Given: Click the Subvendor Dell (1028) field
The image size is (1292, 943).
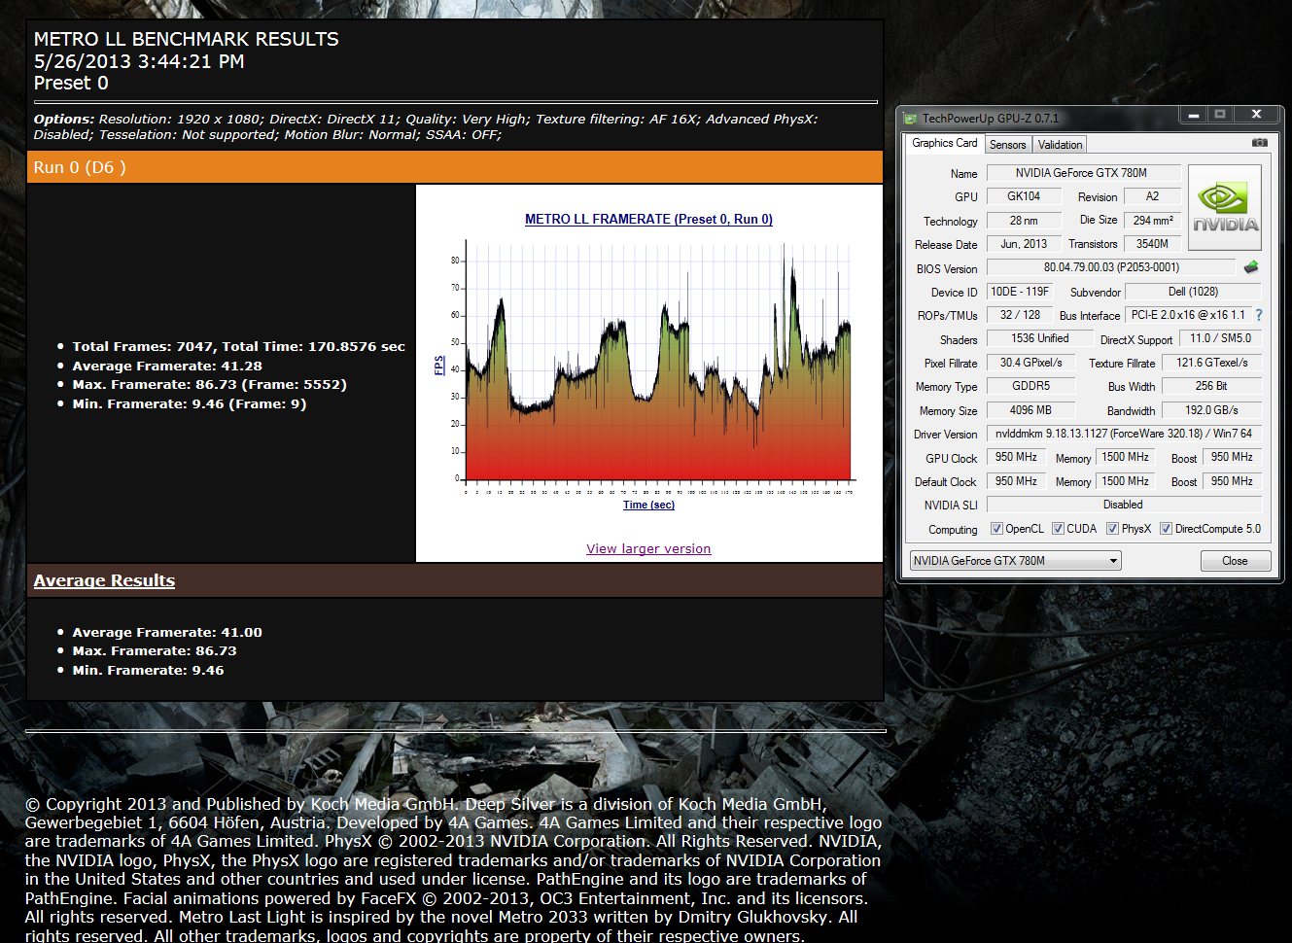Looking at the screenshot, I should 1193,292.
